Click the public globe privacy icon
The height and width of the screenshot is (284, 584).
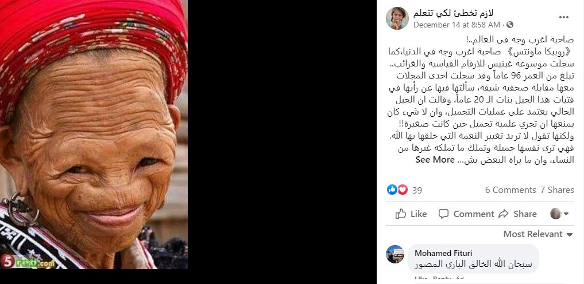[x=510, y=25]
